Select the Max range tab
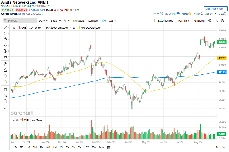Image resolution: width=229 pixels, height=152 pixels. pyautogui.click(x=102, y=148)
